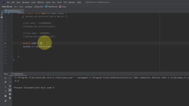189x106 pixels.
Task: Click commented '//long num2' line
Action: [37, 33]
